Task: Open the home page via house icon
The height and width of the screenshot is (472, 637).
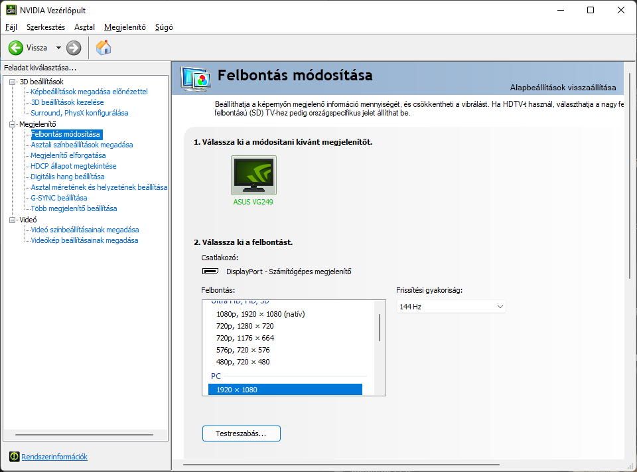Action: click(104, 48)
